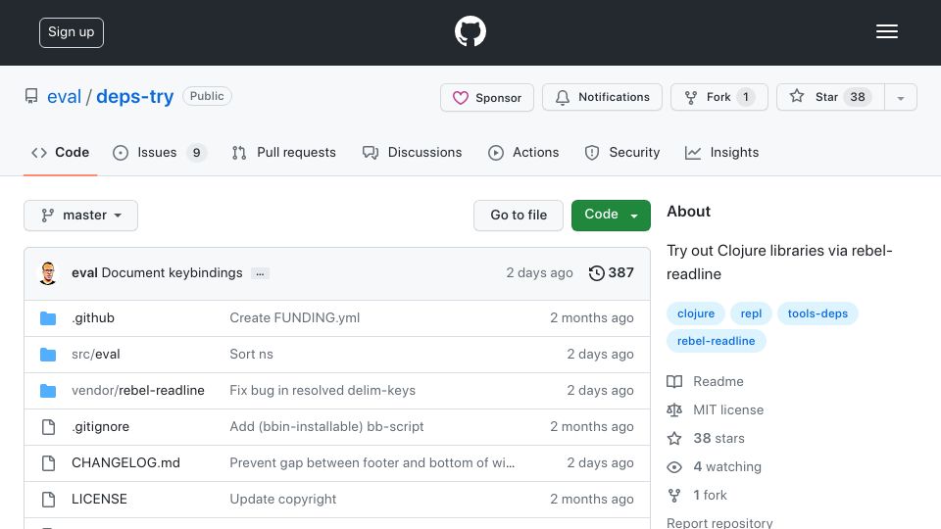941x529 pixels.
Task: Expand commit message ellipsis button
Action: [260, 273]
